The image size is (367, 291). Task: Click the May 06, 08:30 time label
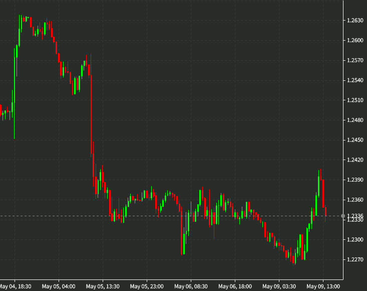point(191,286)
